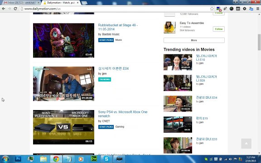Open Photoshop from the taskbar
This screenshot has height=163, width=261.
[18, 159]
